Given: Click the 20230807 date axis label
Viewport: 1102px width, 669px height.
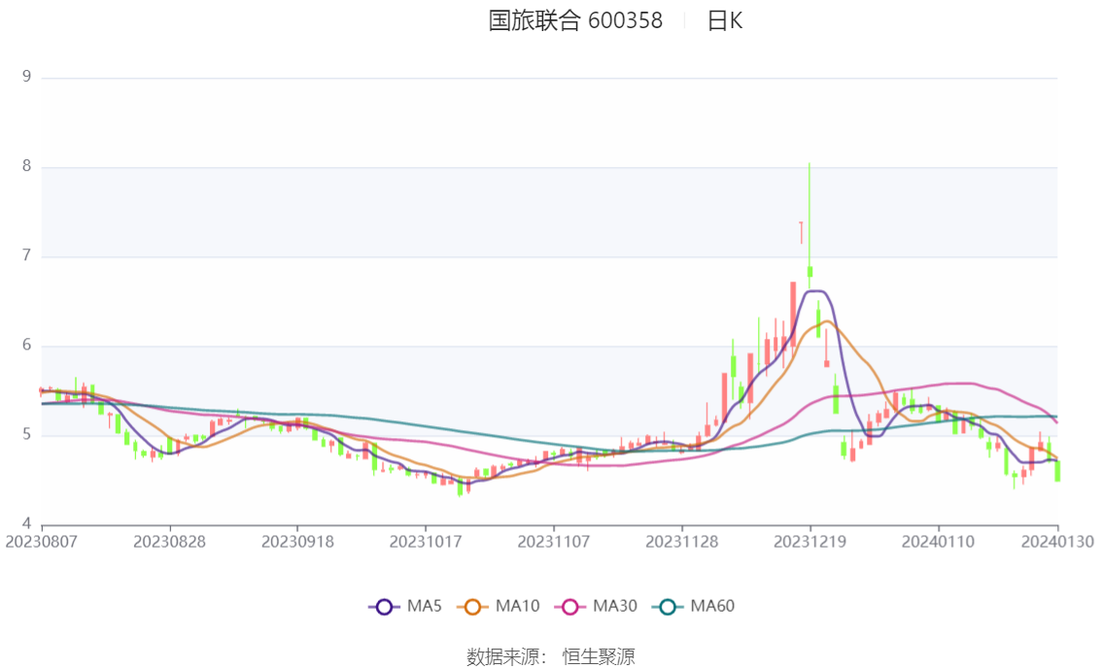Looking at the screenshot, I should [x=42, y=542].
